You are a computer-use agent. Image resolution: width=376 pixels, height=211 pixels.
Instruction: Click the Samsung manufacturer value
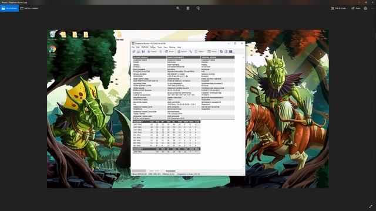[172, 62]
